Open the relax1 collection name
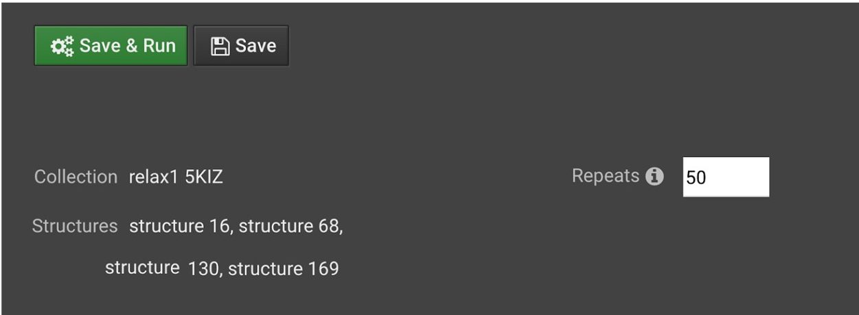The width and height of the screenshot is (859, 315). click(154, 177)
